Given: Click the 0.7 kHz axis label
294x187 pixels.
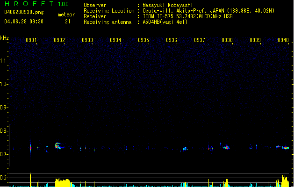Looking at the screenshot, I should click(x=4, y=154).
